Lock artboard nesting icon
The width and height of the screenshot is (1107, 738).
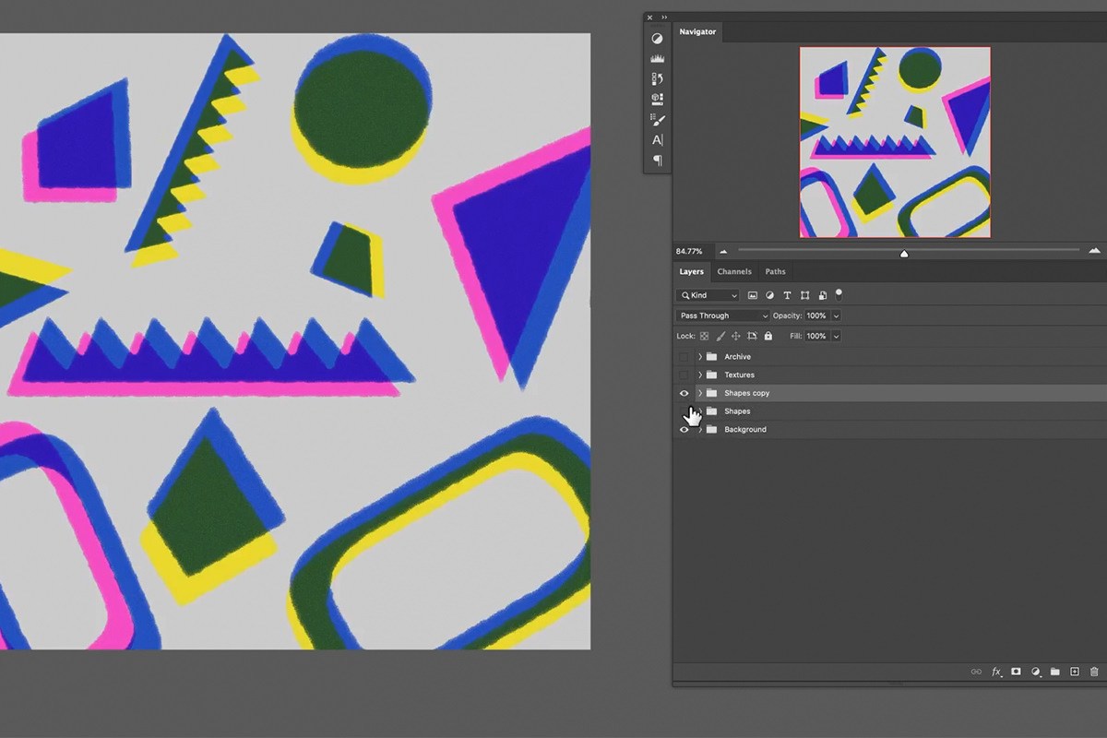coord(752,337)
